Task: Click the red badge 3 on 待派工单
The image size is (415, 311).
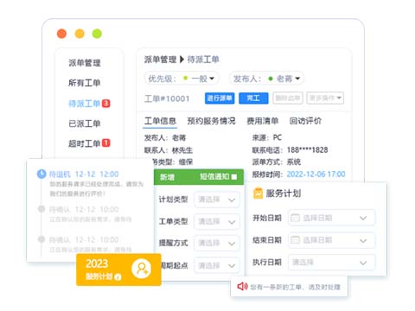Action: (x=106, y=103)
